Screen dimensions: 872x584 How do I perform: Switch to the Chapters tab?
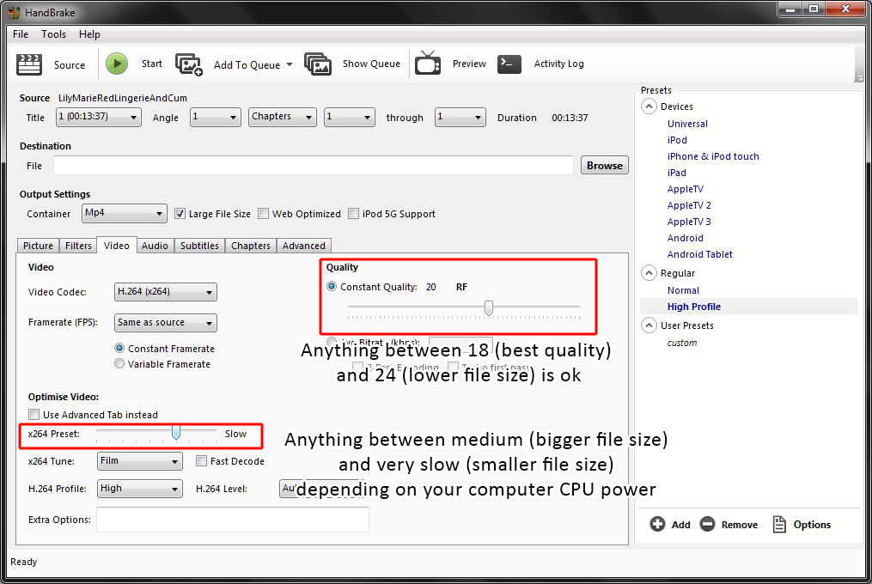click(x=250, y=246)
